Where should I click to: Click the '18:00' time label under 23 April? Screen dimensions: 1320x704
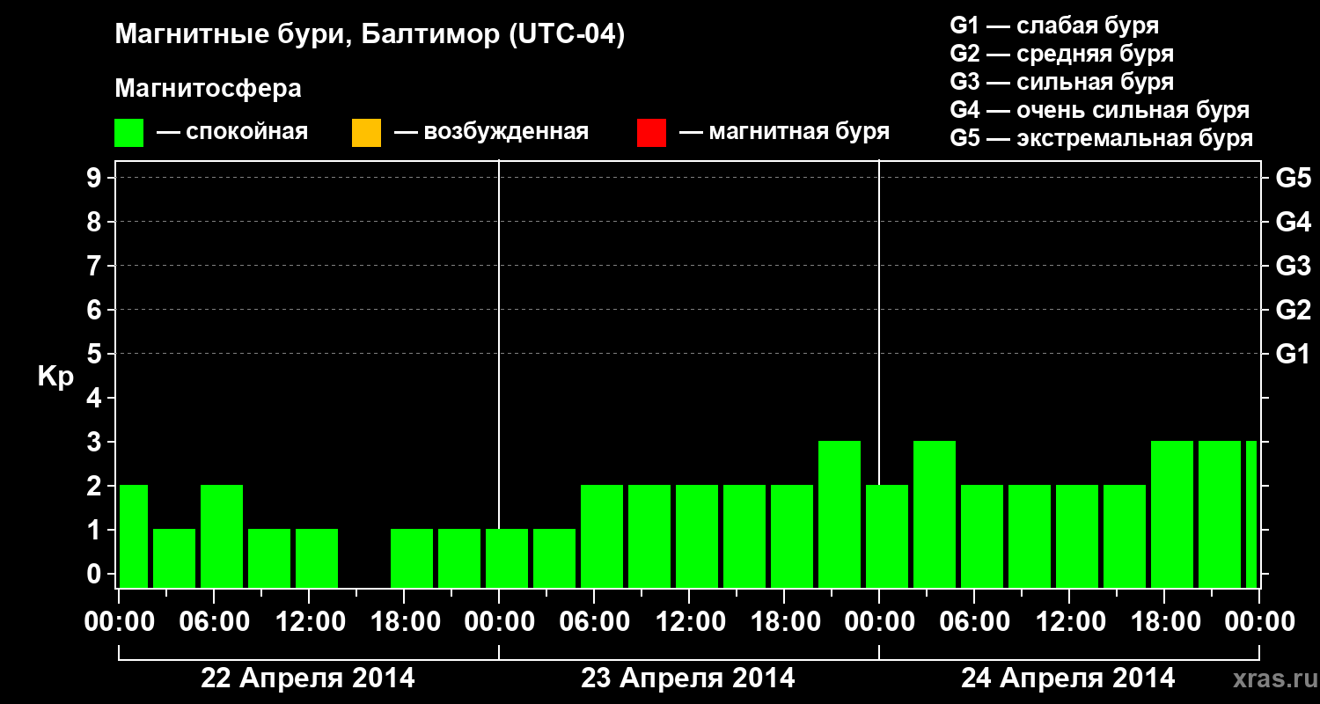click(784, 622)
